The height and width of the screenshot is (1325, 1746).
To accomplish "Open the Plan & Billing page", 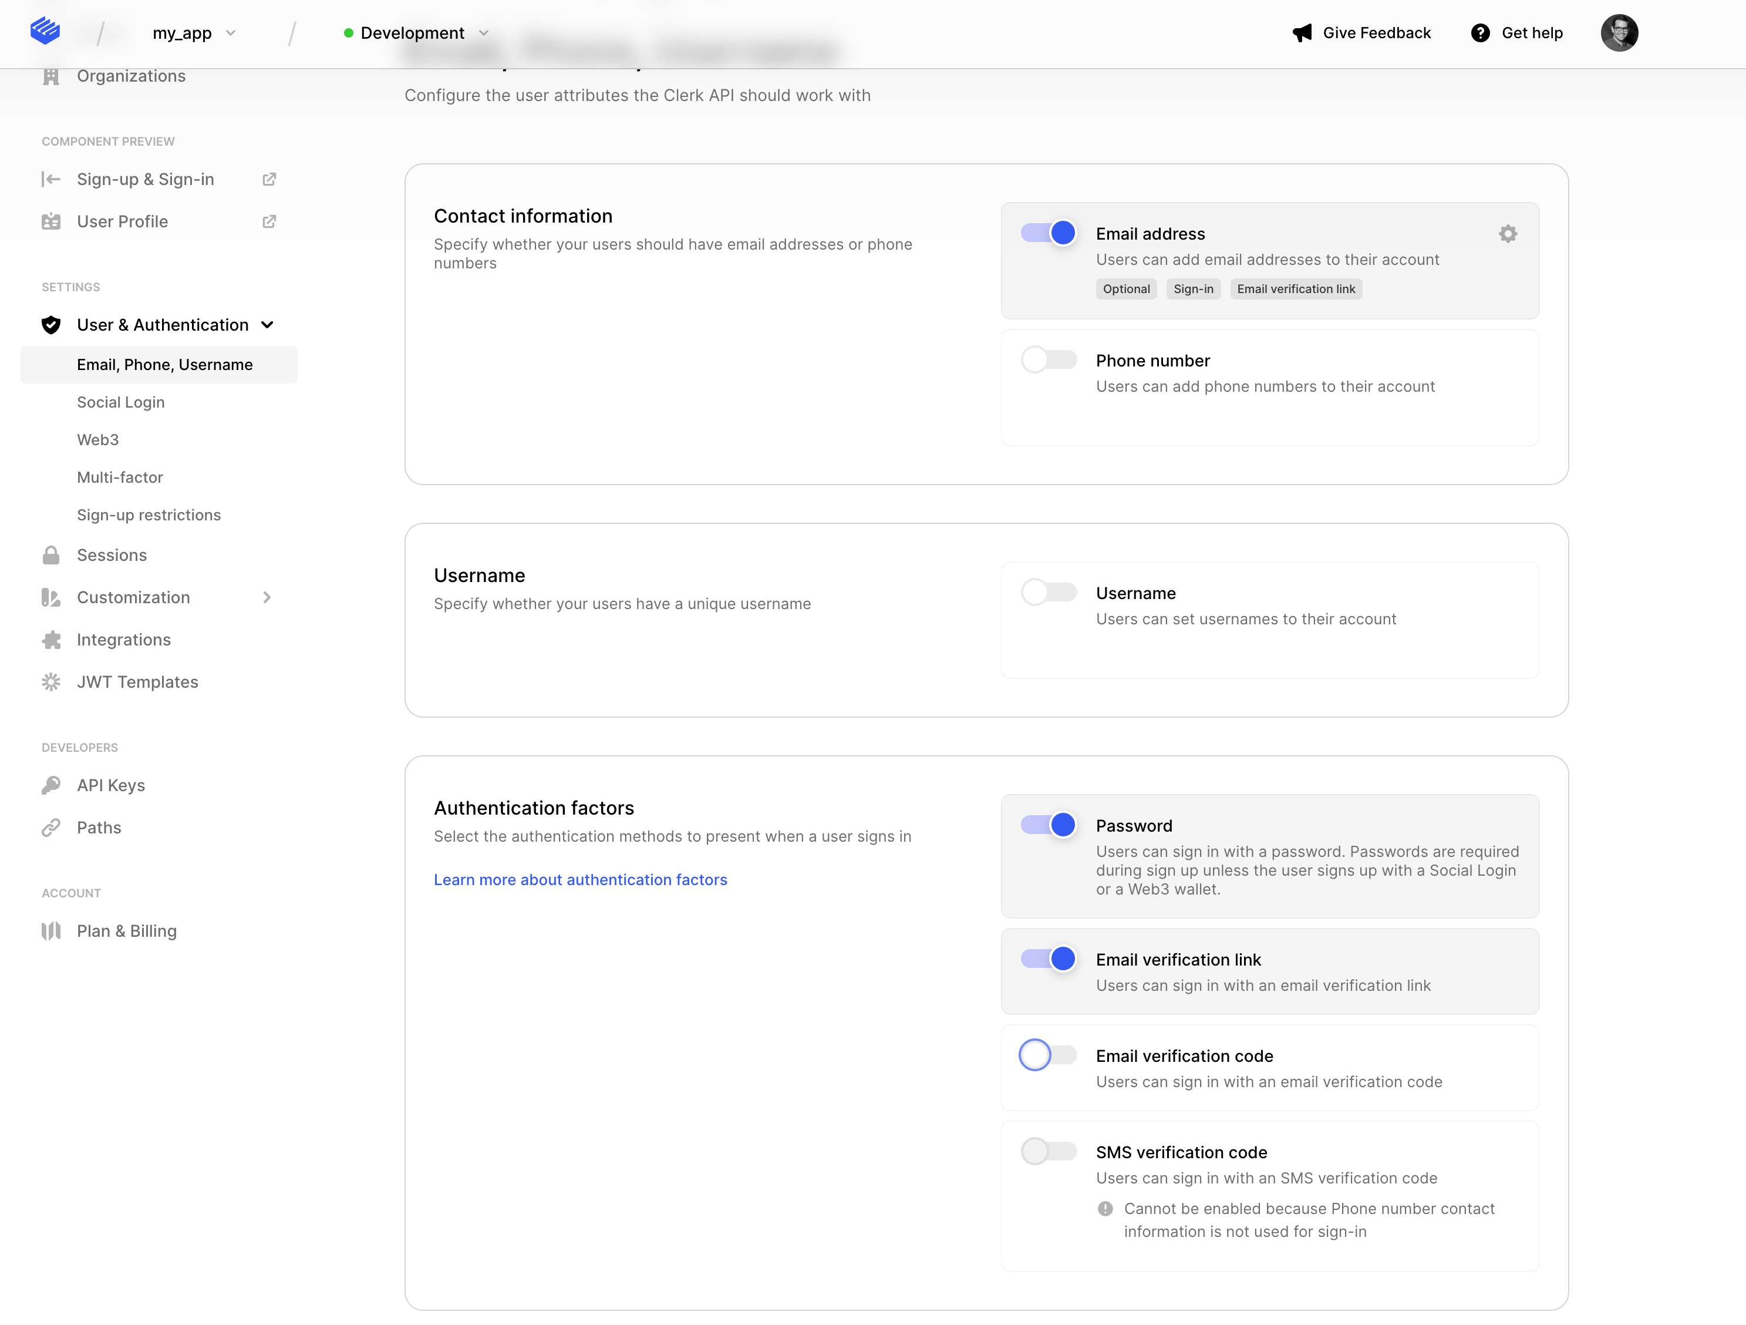I will 126,931.
